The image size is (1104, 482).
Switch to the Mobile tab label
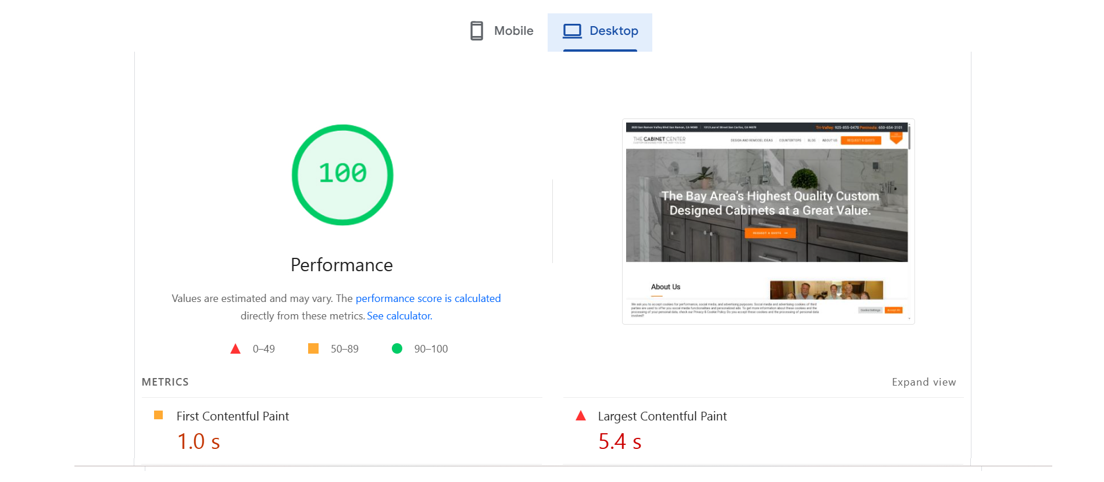(x=513, y=31)
